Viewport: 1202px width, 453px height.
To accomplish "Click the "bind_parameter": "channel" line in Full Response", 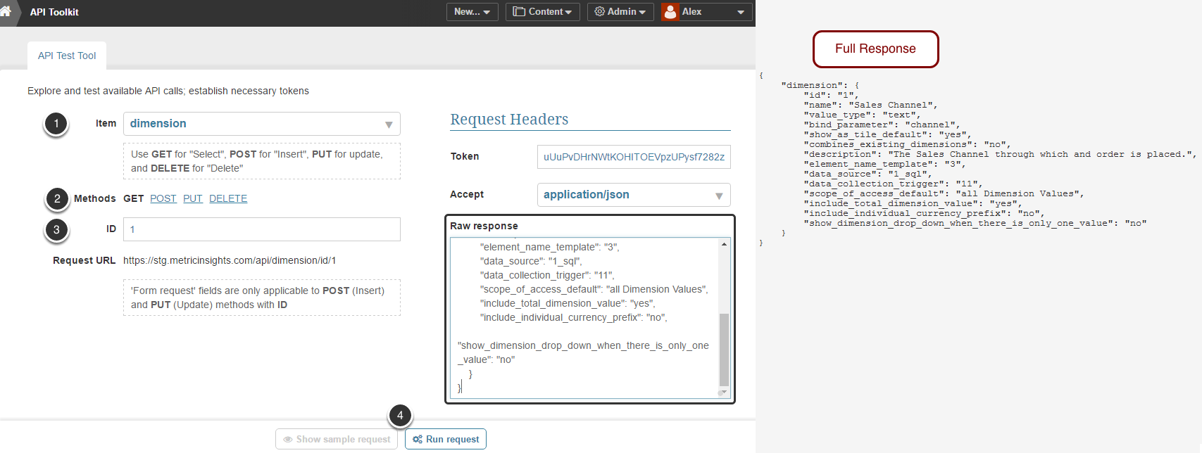I will 882,125.
